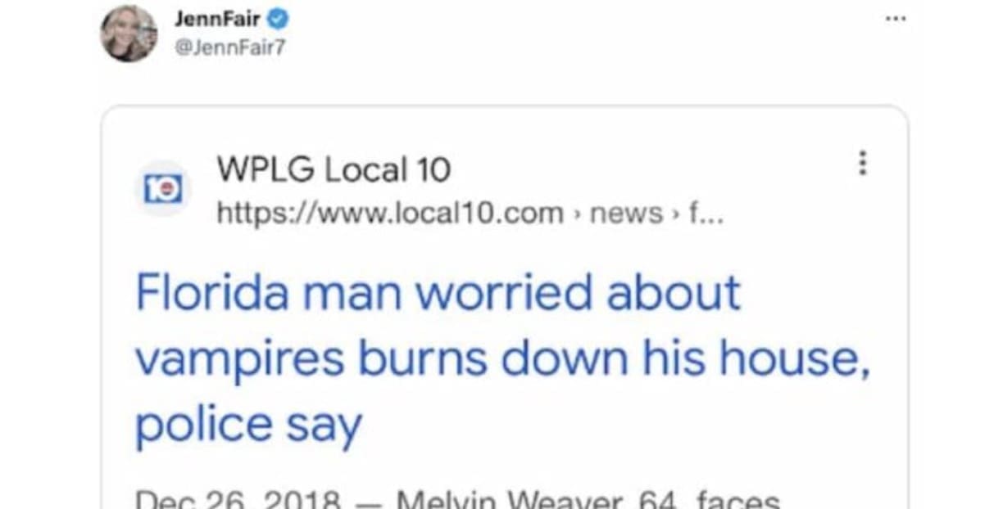Screen dimensions: 1003x509
Task: Open the tweet's ellipsis more-options menu
Action: tap(896, 19)
